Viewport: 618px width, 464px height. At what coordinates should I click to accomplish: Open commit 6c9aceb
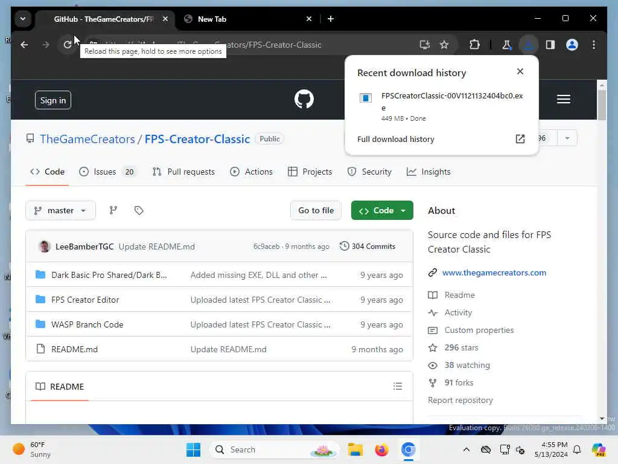point(266,246)
